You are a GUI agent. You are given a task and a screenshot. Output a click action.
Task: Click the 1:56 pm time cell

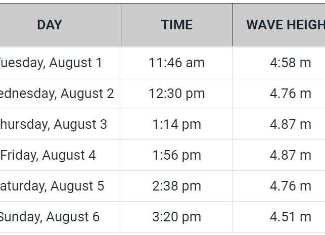click(x=176, y=155)
